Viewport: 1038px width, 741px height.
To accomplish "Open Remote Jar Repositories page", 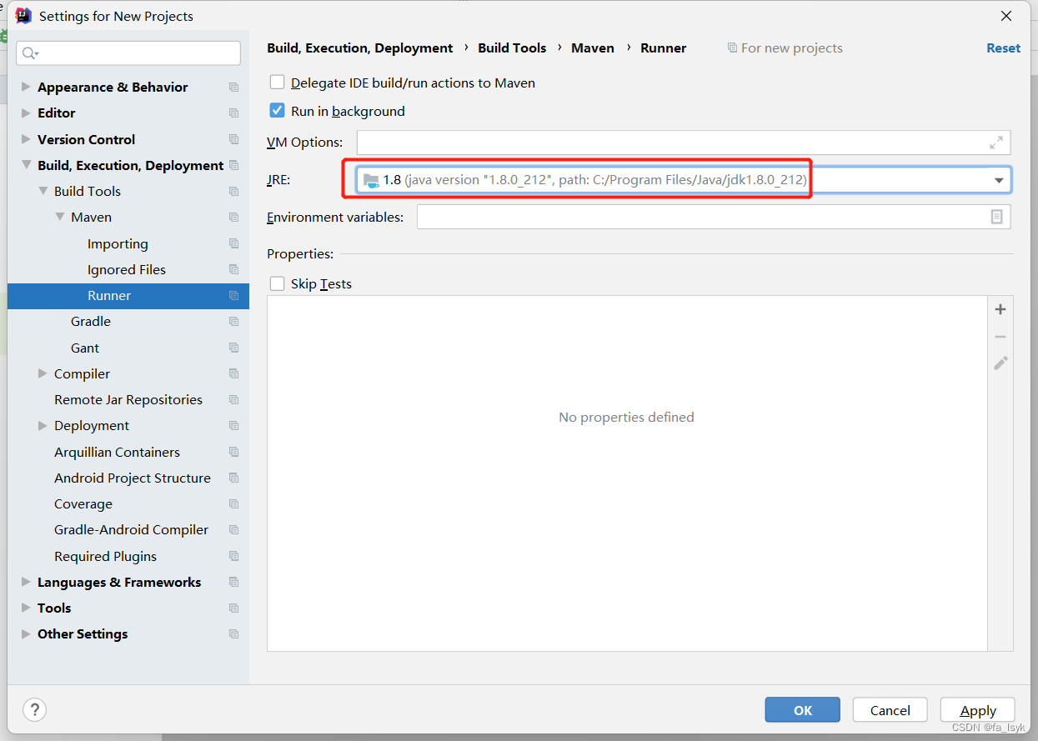I will pyautogui.click(x=128, y=399).
